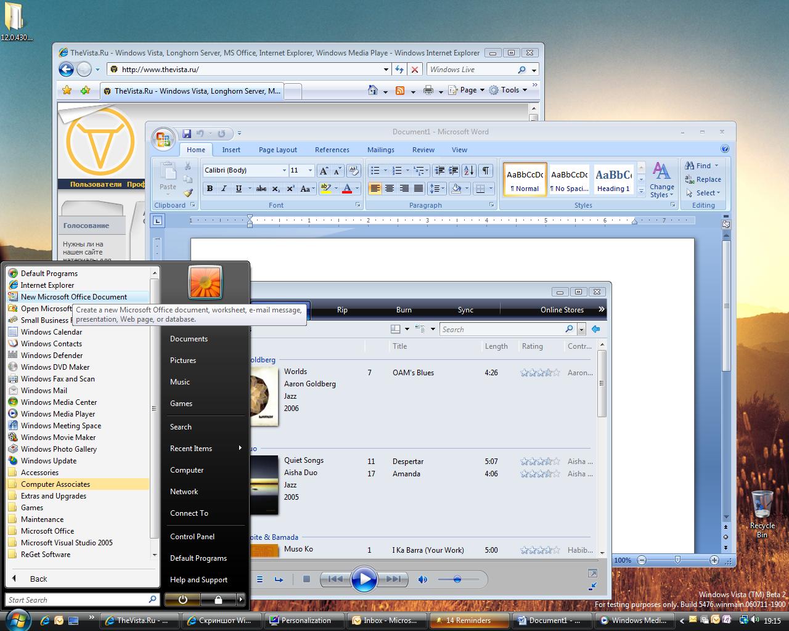Undo the last action in Word
Viewport: 789px width, 631px height.
point(200,133)
